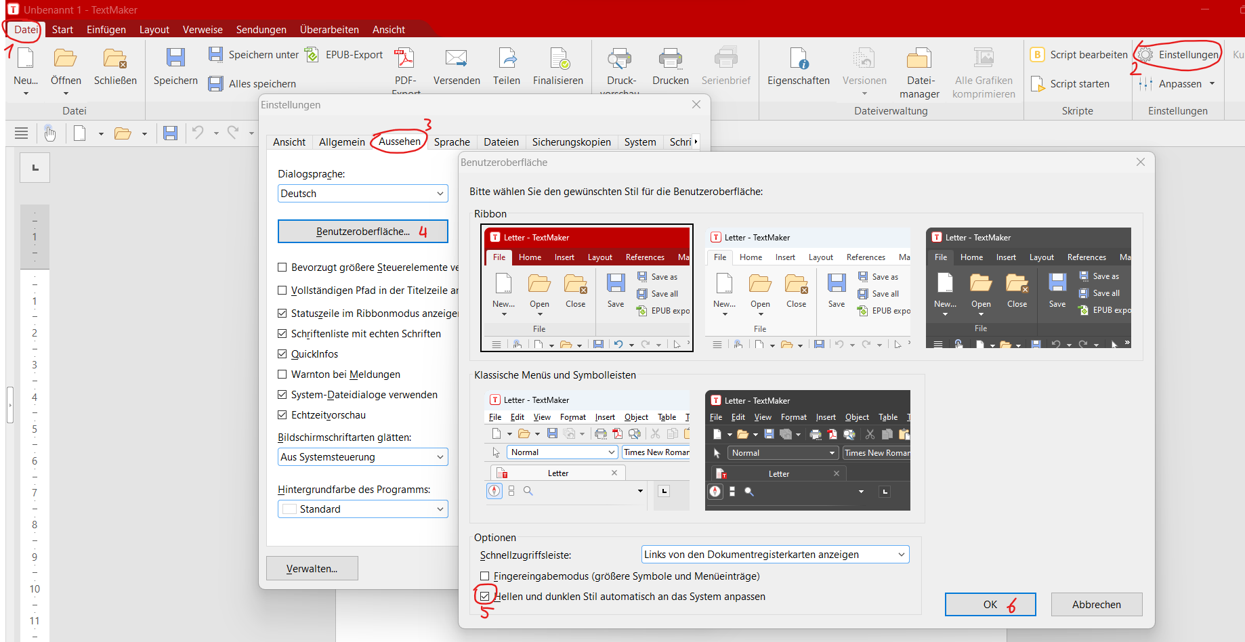Click Script starten in Skripte group
The height and width of the screenshot is (642, 1245).
[x=1070, y=84]
